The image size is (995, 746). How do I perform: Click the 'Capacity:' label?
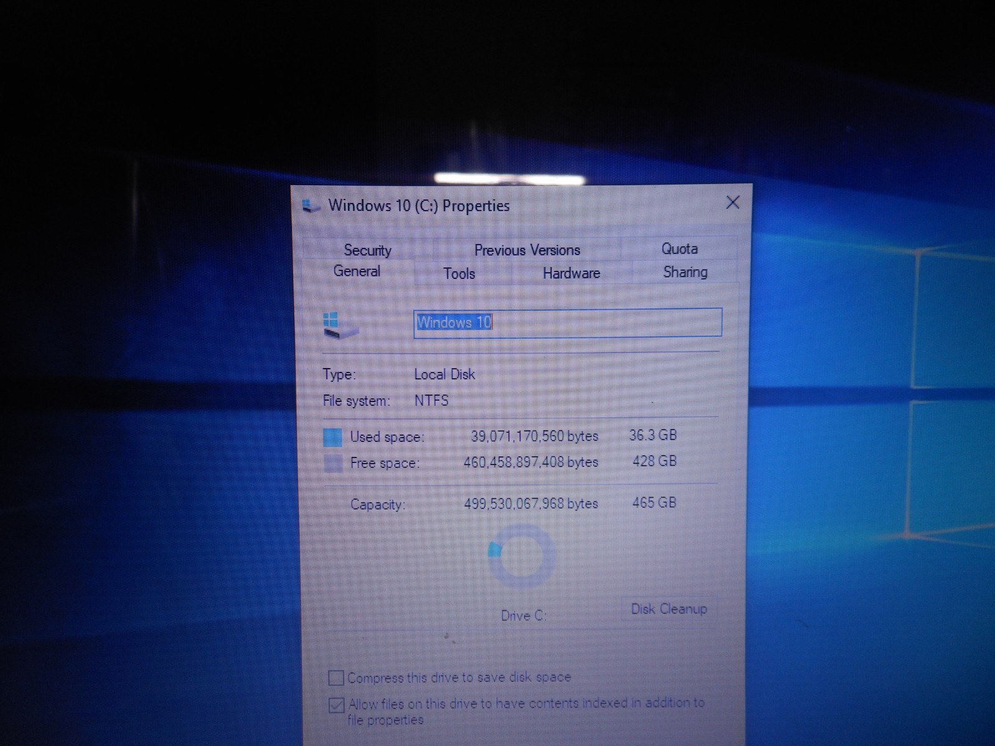coord(377,504)
